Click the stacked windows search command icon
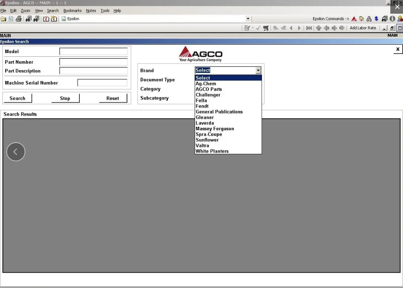 click(384, 19)
